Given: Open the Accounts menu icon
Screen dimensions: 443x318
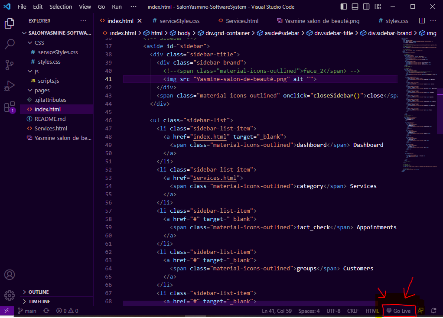Looking at the screenshot, I should [x=10, y=275].
